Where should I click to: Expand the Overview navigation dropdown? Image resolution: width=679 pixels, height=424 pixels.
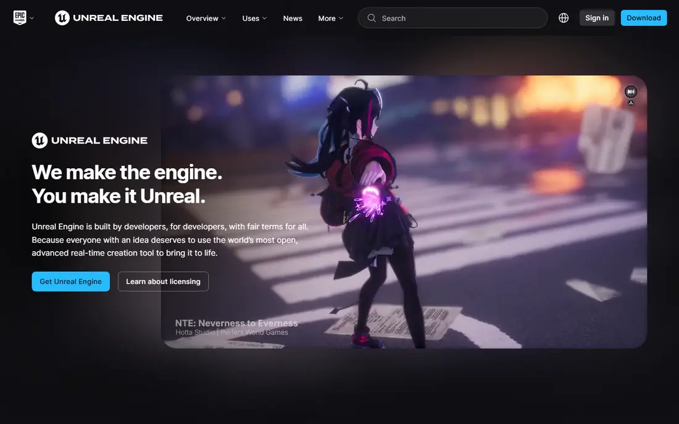tap(206, 18)
